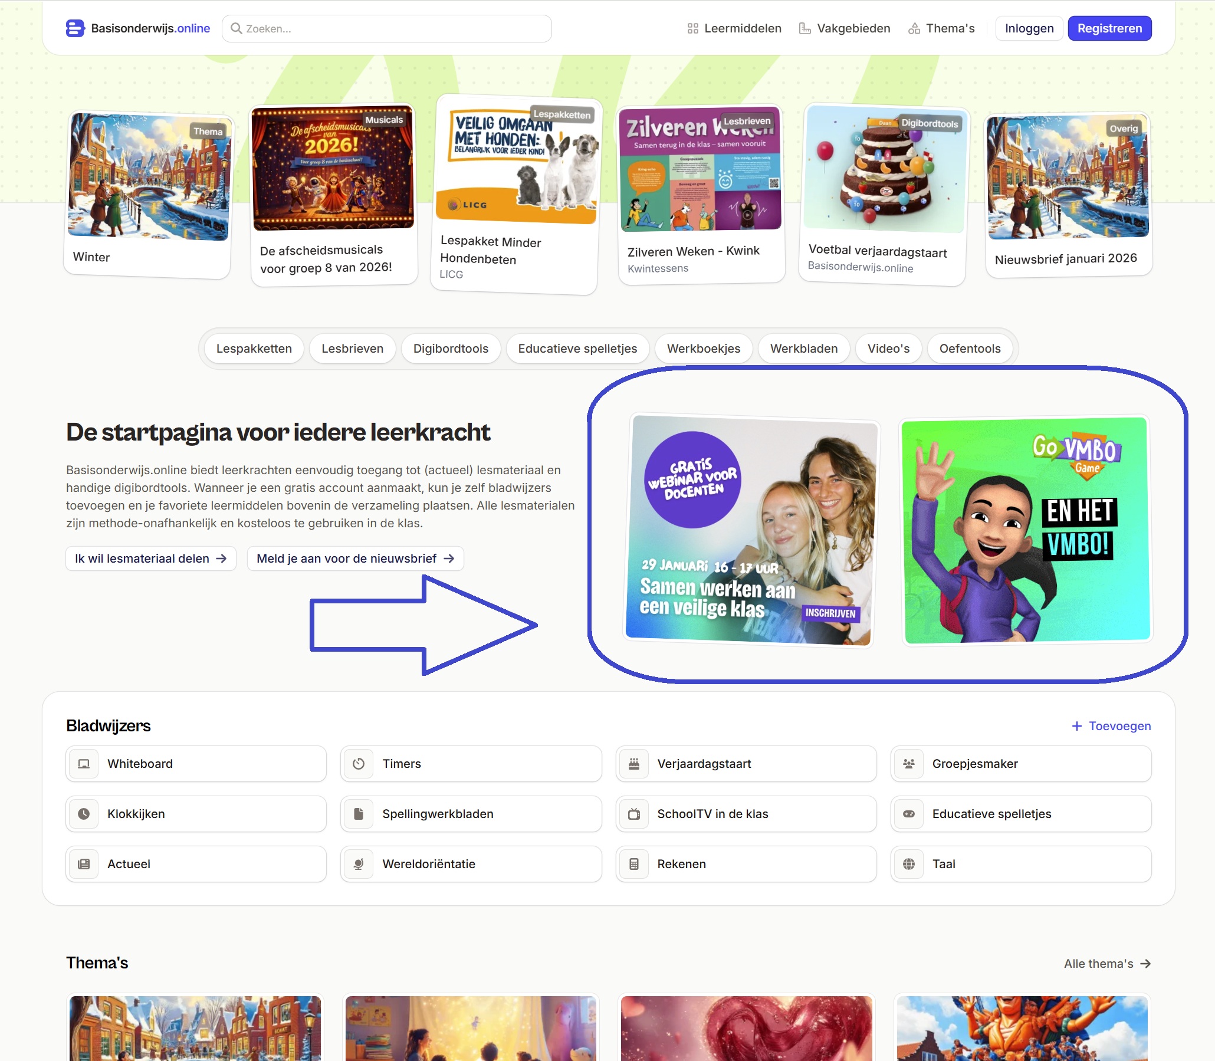Open the Zilveren Weken - Kwink card
Screen dimensions: 1215x1061
coord(701,195)
